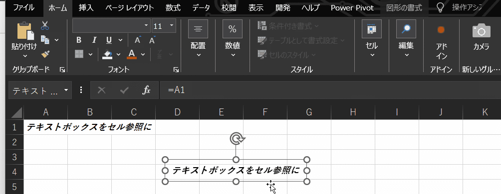The height and width of the screenshot is (194, 501).
Task: Click the Tell Me search box
Action: [467, 7]
